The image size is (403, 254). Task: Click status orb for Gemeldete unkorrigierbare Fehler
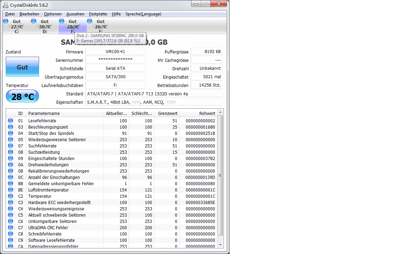tap(10, 183)
